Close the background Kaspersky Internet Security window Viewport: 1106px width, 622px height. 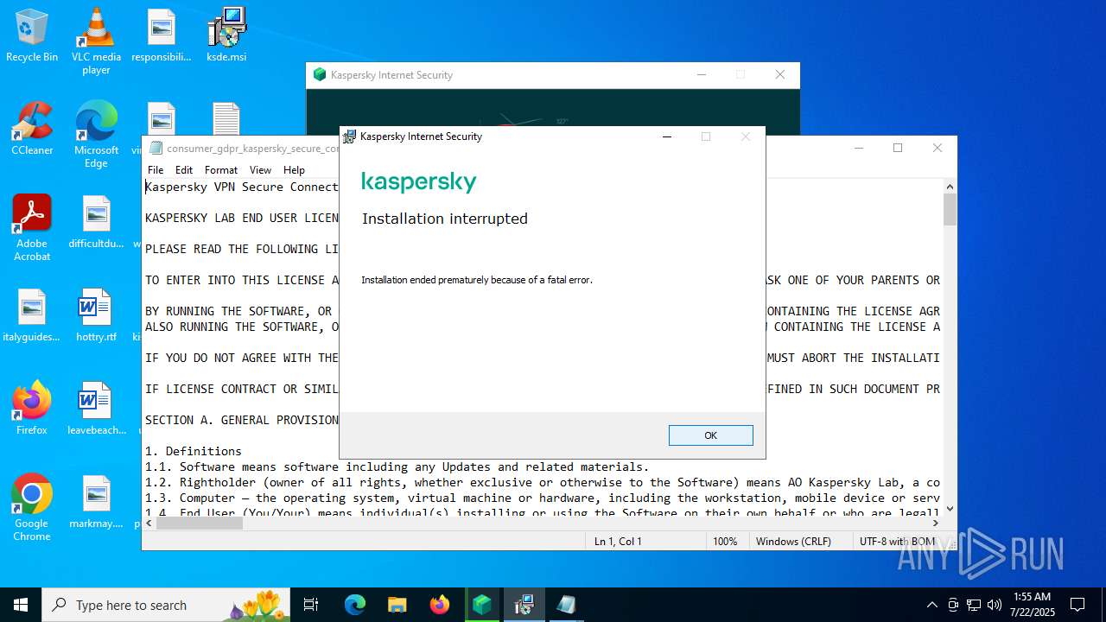780,74
